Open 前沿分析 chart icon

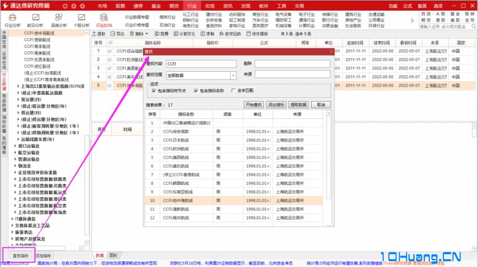click(x=35, y=21)
